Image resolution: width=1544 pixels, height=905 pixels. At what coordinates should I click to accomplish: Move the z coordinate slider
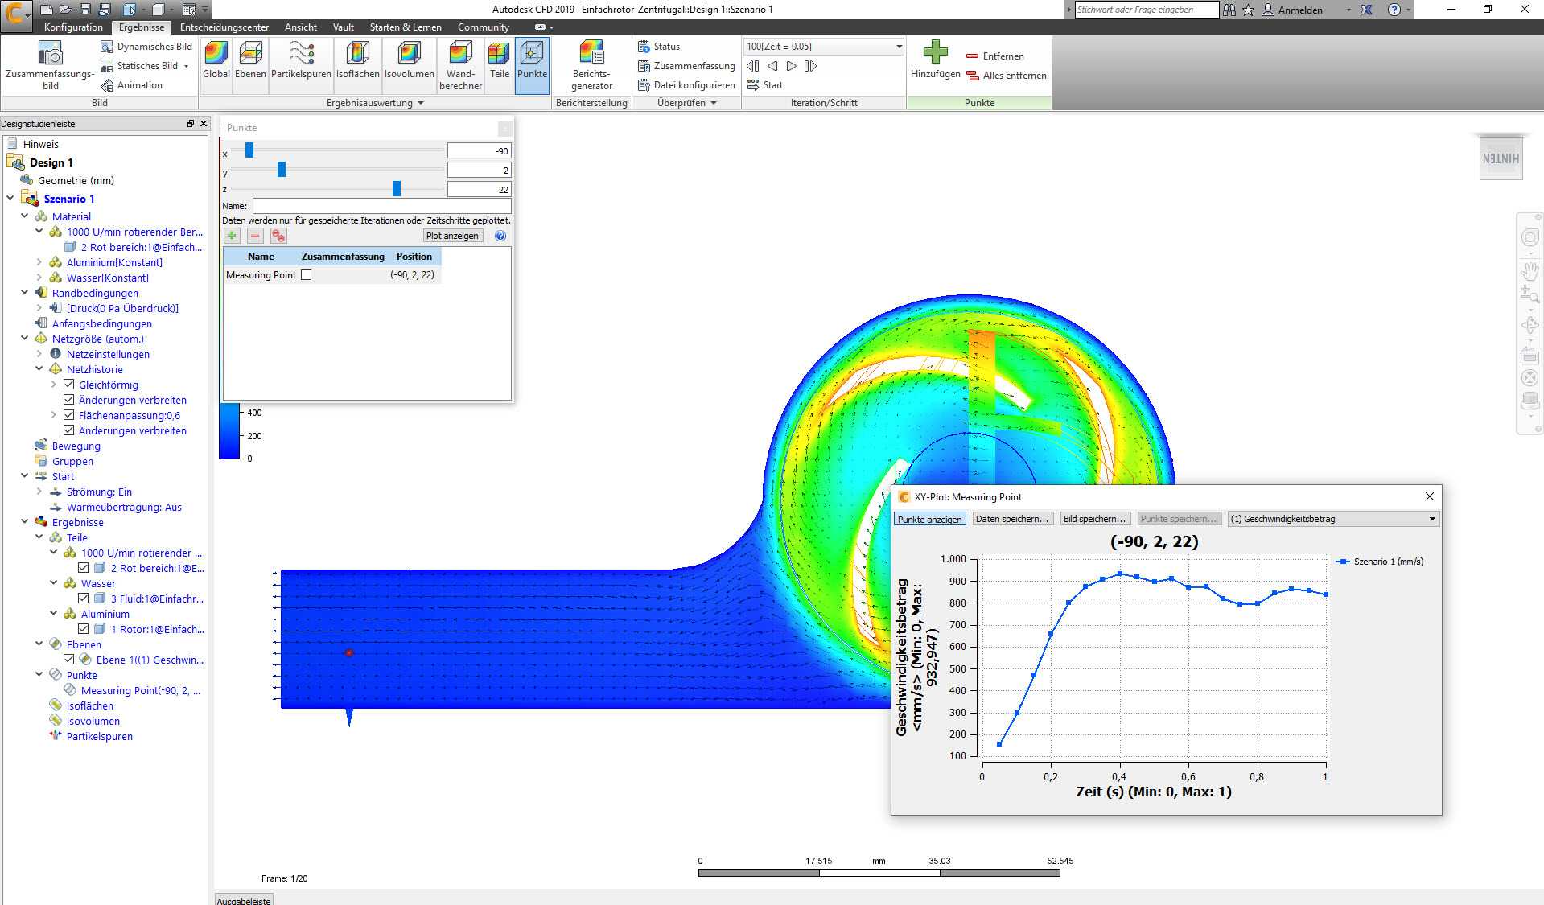[396, 188]
